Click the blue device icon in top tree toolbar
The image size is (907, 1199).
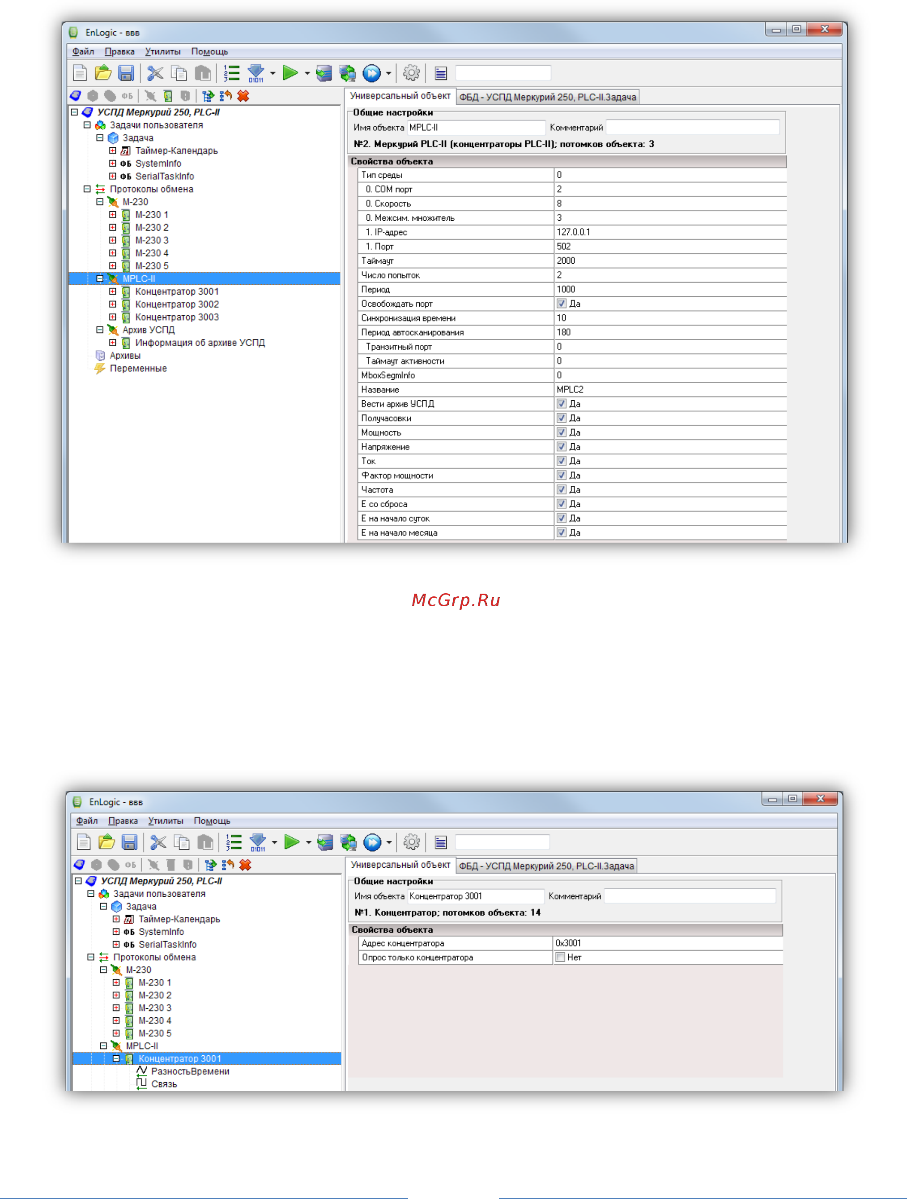pos(75,96)
